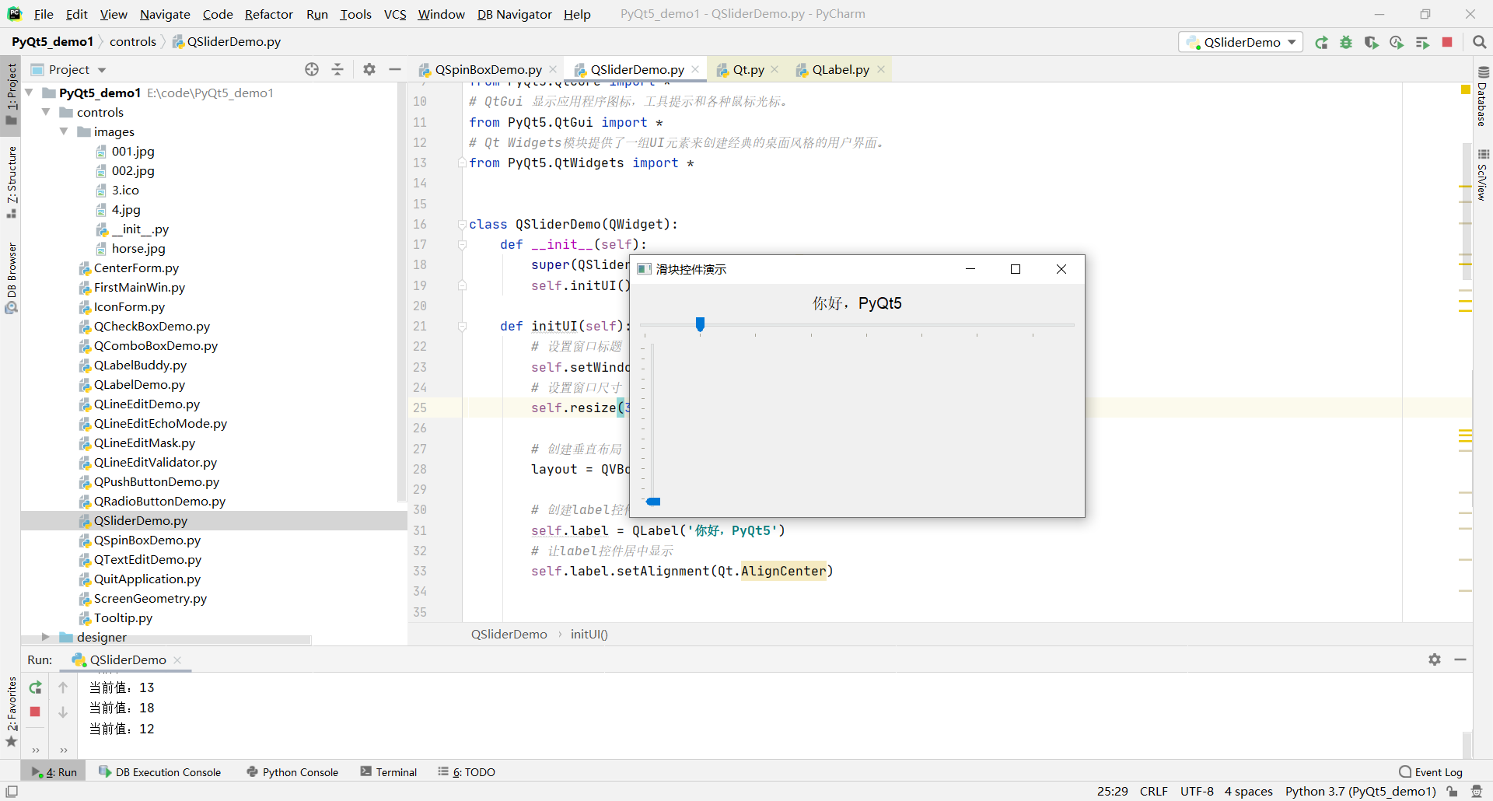Screen dimensions: 1493x801
Task: Click the Rerun QSliderDemo toolbar icon
Action: [1321, 43]
